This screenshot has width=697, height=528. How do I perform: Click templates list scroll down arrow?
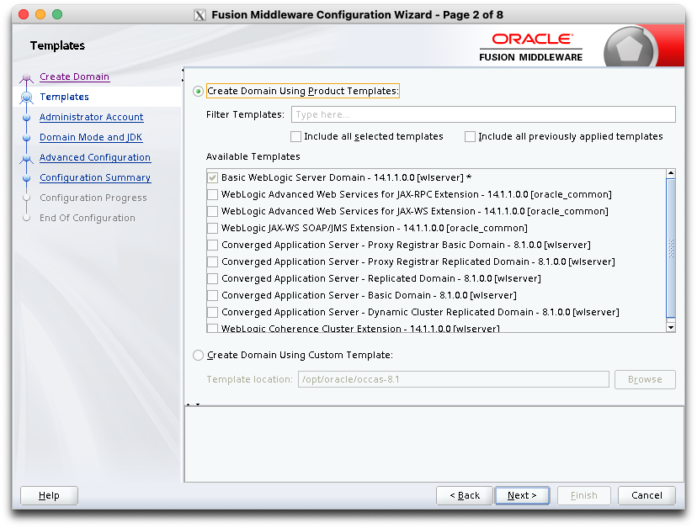point(671,328)
